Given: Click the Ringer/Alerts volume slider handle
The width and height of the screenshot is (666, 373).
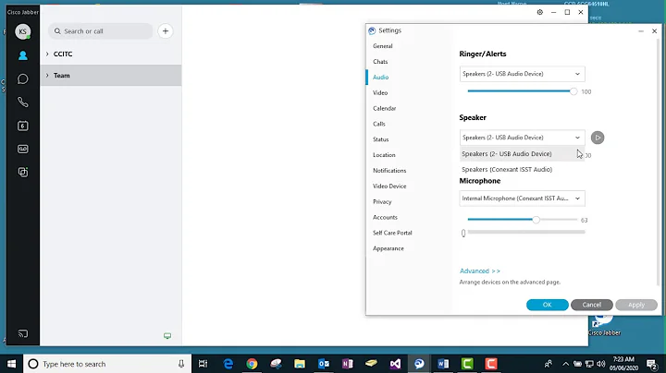Looking at the screenshot, I should [573, 91].
